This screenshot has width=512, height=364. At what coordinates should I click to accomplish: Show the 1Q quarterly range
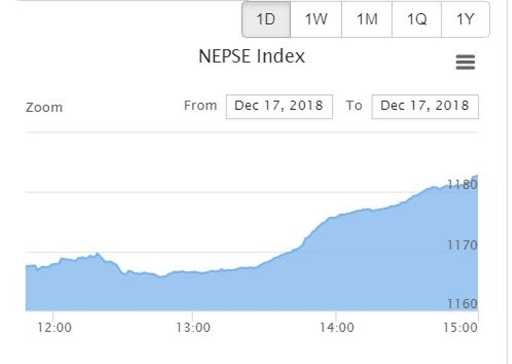pyautogui.click(x=417, y=20)
